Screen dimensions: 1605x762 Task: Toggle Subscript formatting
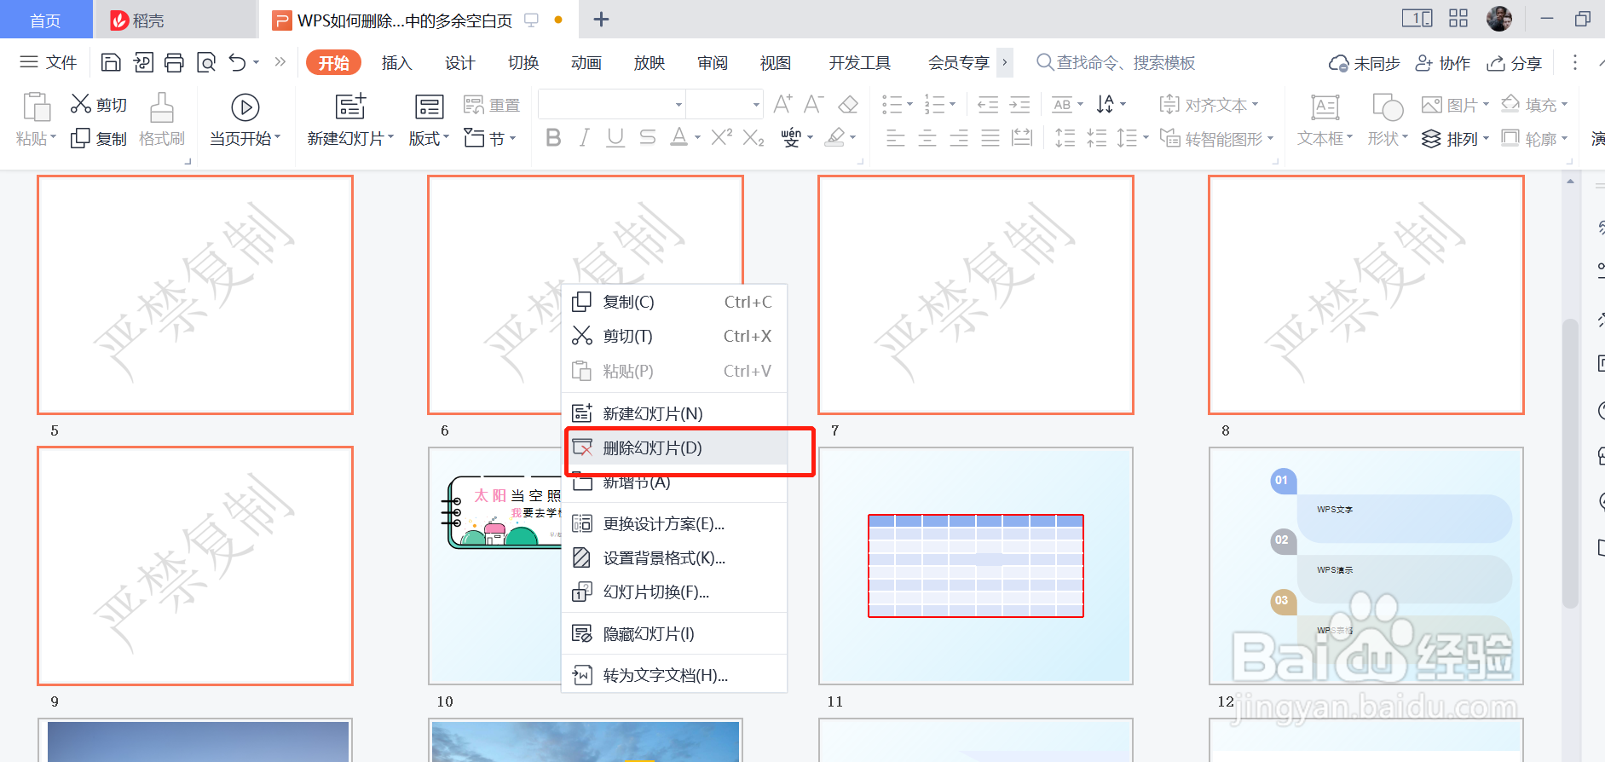coord(753,137)
